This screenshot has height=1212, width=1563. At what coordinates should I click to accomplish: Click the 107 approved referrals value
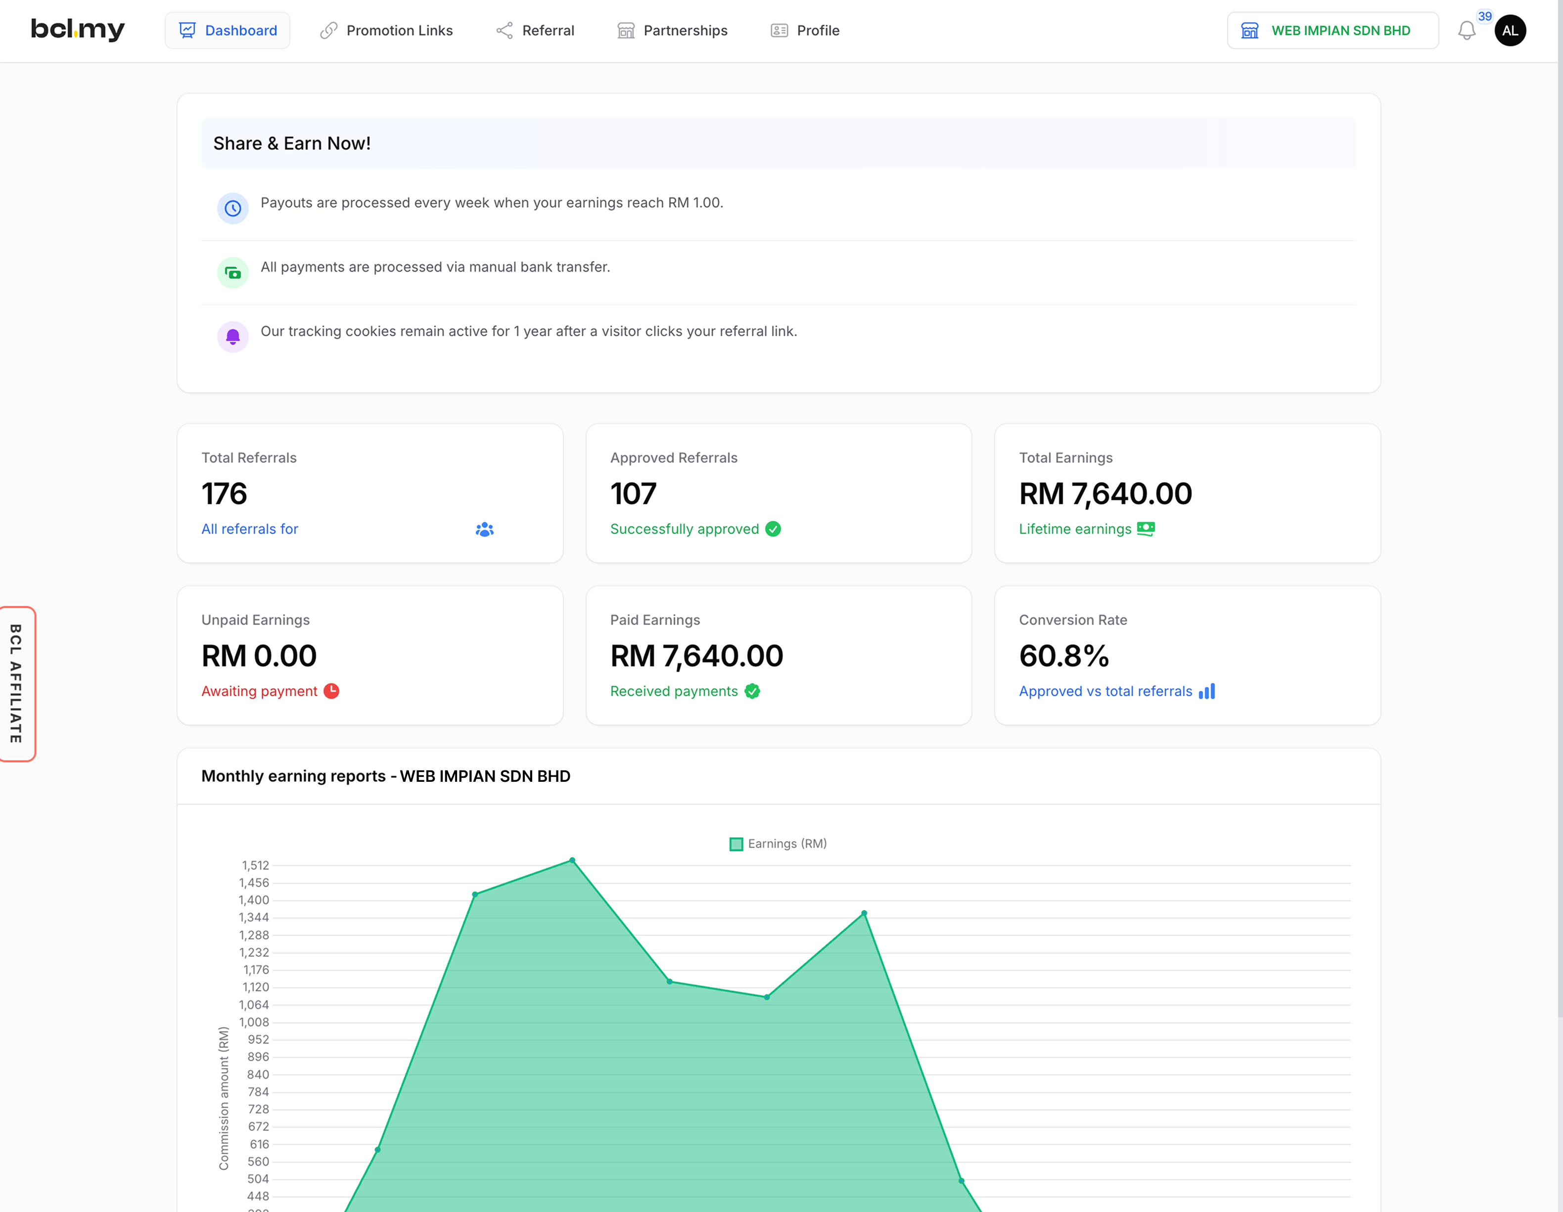pos(633,494)
